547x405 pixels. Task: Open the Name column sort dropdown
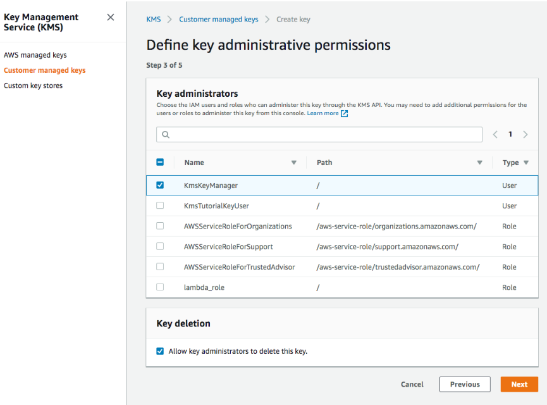294,163
